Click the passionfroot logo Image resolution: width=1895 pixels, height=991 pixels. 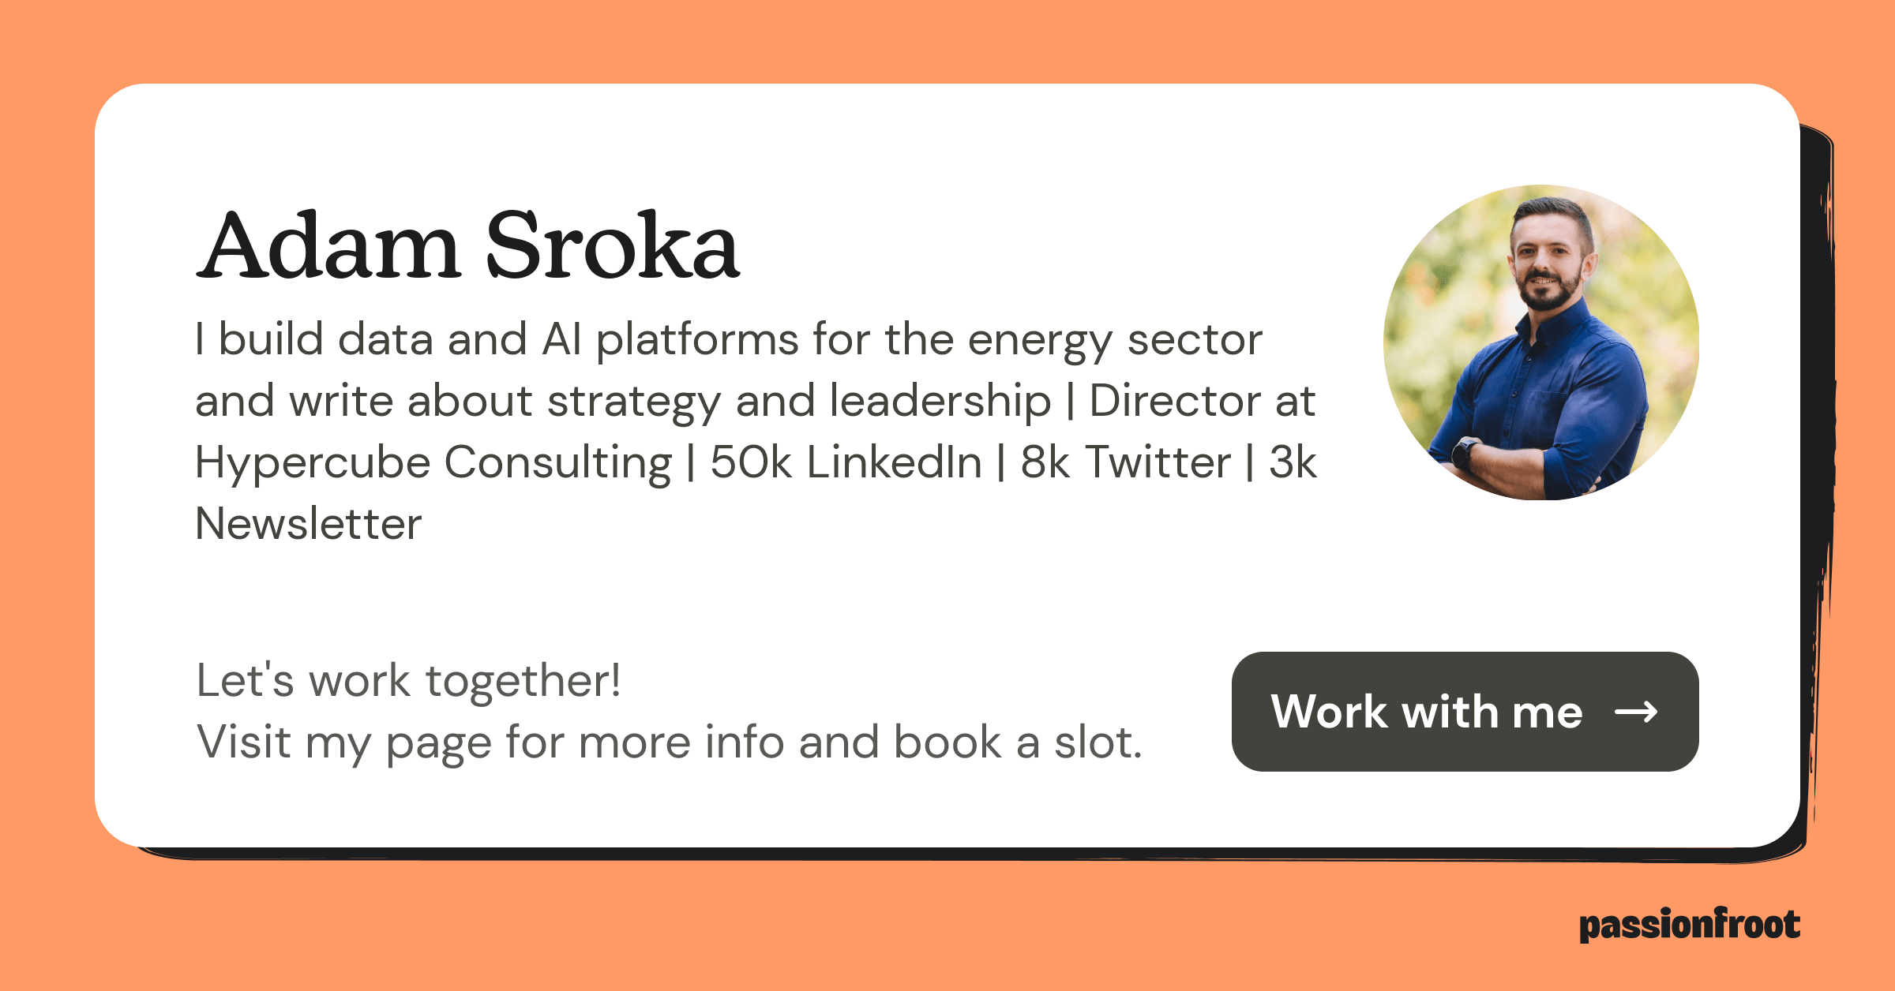click(1689, 925)
